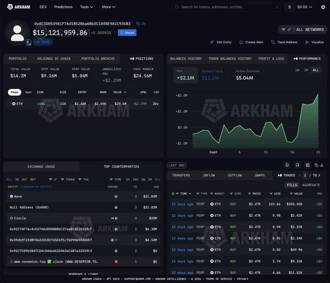Click the chain-link filter icon in the counterparties panel
The image size is (330, 283).
click(55, 179)
